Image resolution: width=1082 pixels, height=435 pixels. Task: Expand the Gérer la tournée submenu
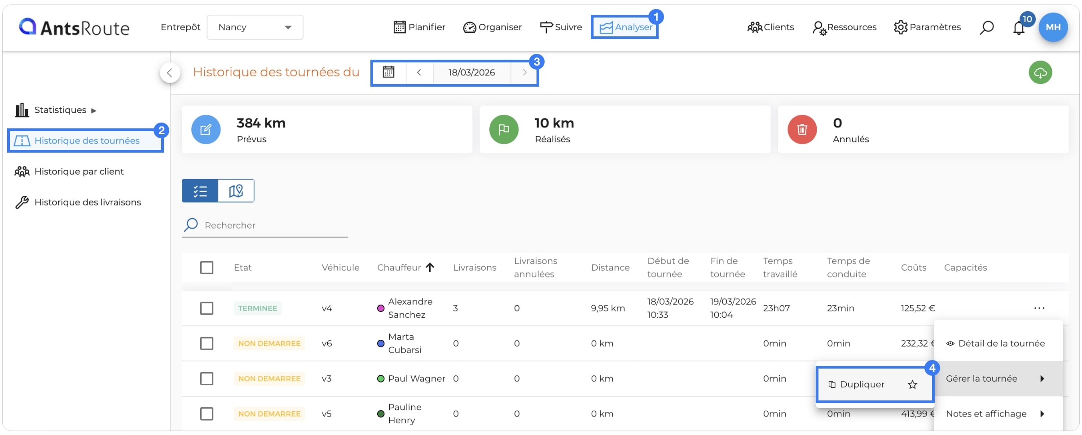(998, 378)
